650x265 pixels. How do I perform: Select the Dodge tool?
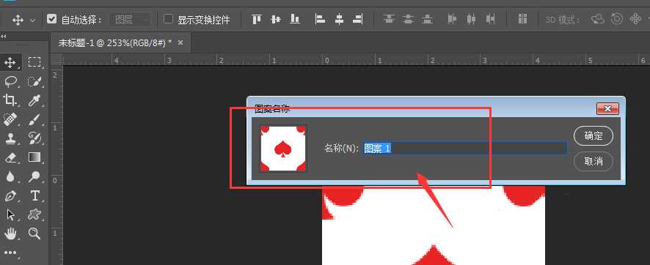(34, 176)
